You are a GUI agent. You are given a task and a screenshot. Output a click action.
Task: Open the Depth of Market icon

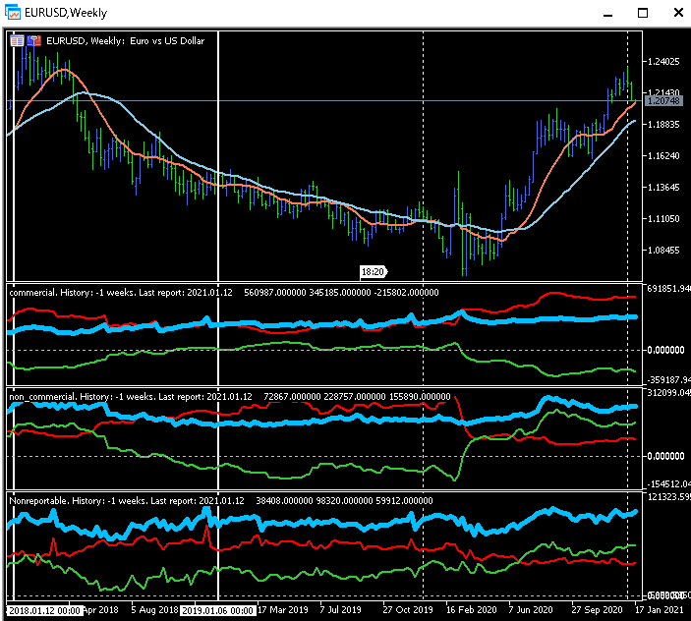17,40
